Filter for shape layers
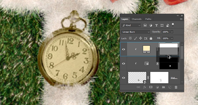 pos(162,25)
